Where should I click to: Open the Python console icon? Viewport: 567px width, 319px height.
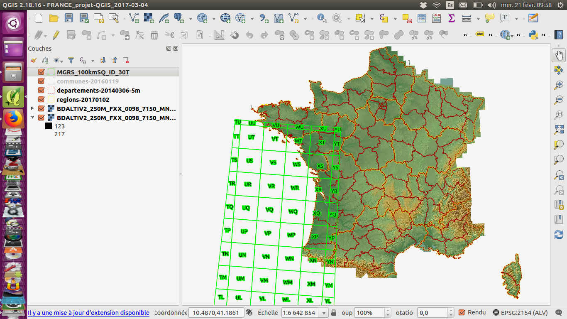[x=534, y=35]
